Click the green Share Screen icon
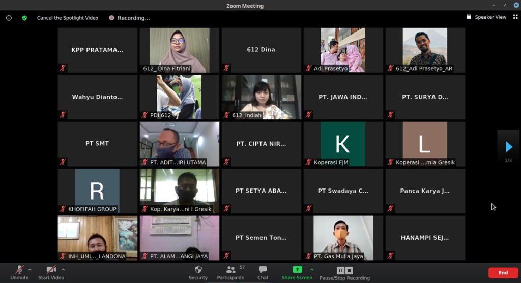This screenshot has width=521, height=283. 297,270
